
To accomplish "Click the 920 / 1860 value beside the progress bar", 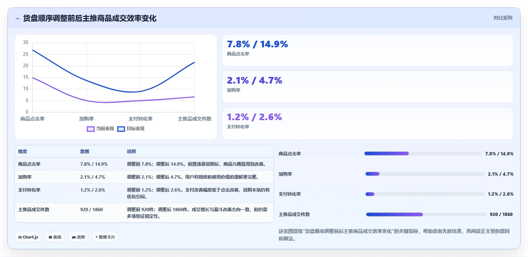I will click(x=501, y=214).
